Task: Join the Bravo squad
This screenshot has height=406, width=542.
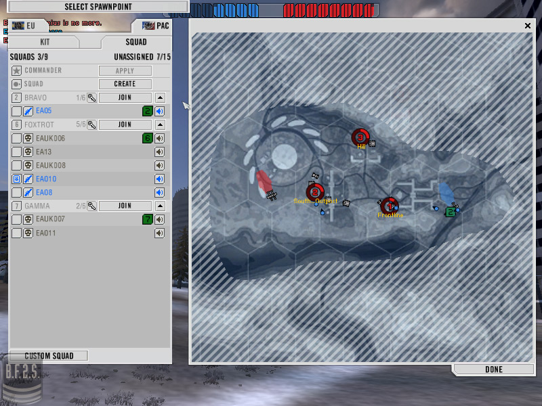Action: [x=125, y=97]
